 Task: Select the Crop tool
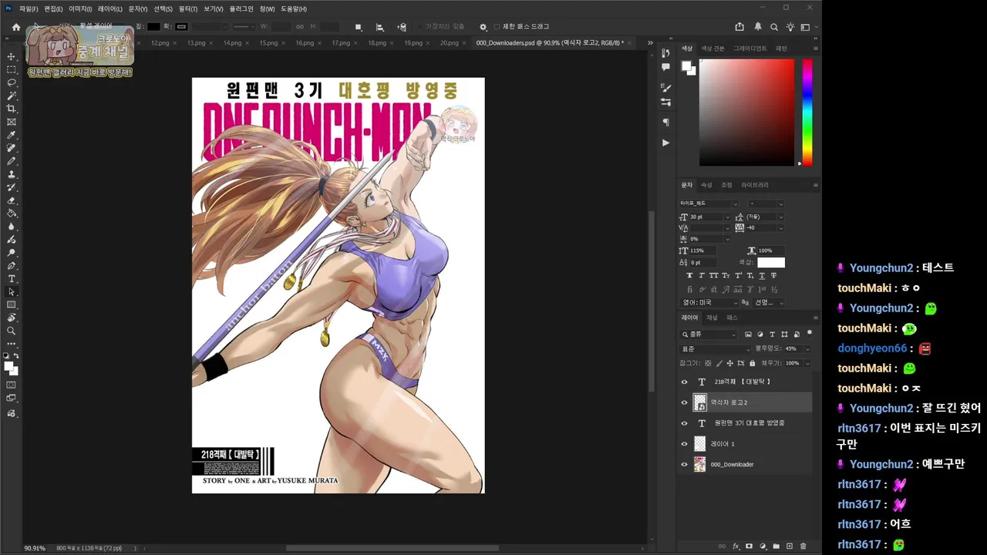point(12,109)
